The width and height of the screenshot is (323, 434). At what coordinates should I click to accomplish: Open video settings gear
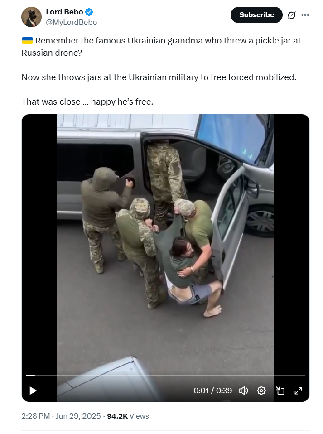(x=261, y=391)
